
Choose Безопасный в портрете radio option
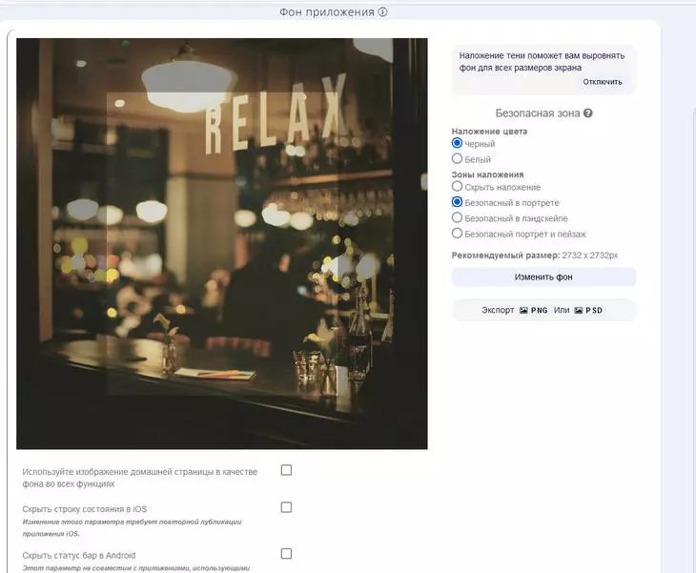click(x=457, y=202)
